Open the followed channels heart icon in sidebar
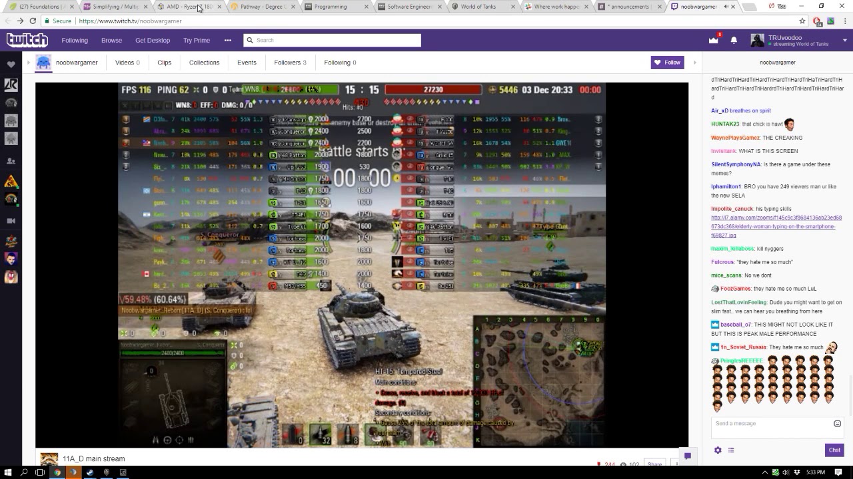 point(11,65)
